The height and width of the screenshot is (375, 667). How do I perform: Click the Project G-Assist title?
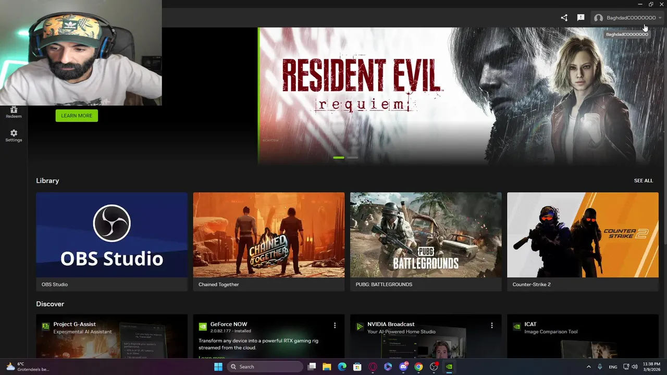click(75, 324)
